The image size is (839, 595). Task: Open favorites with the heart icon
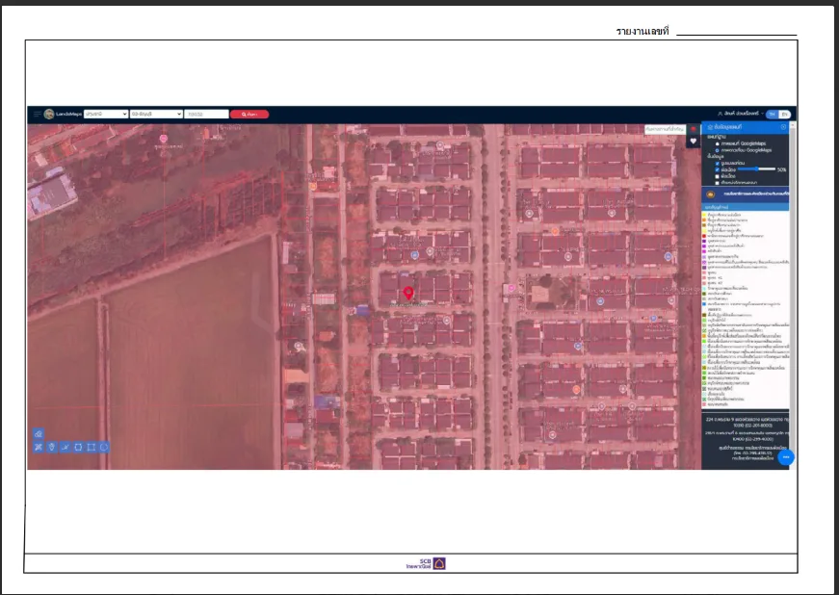pyautogui.click(x=694, y=142)
